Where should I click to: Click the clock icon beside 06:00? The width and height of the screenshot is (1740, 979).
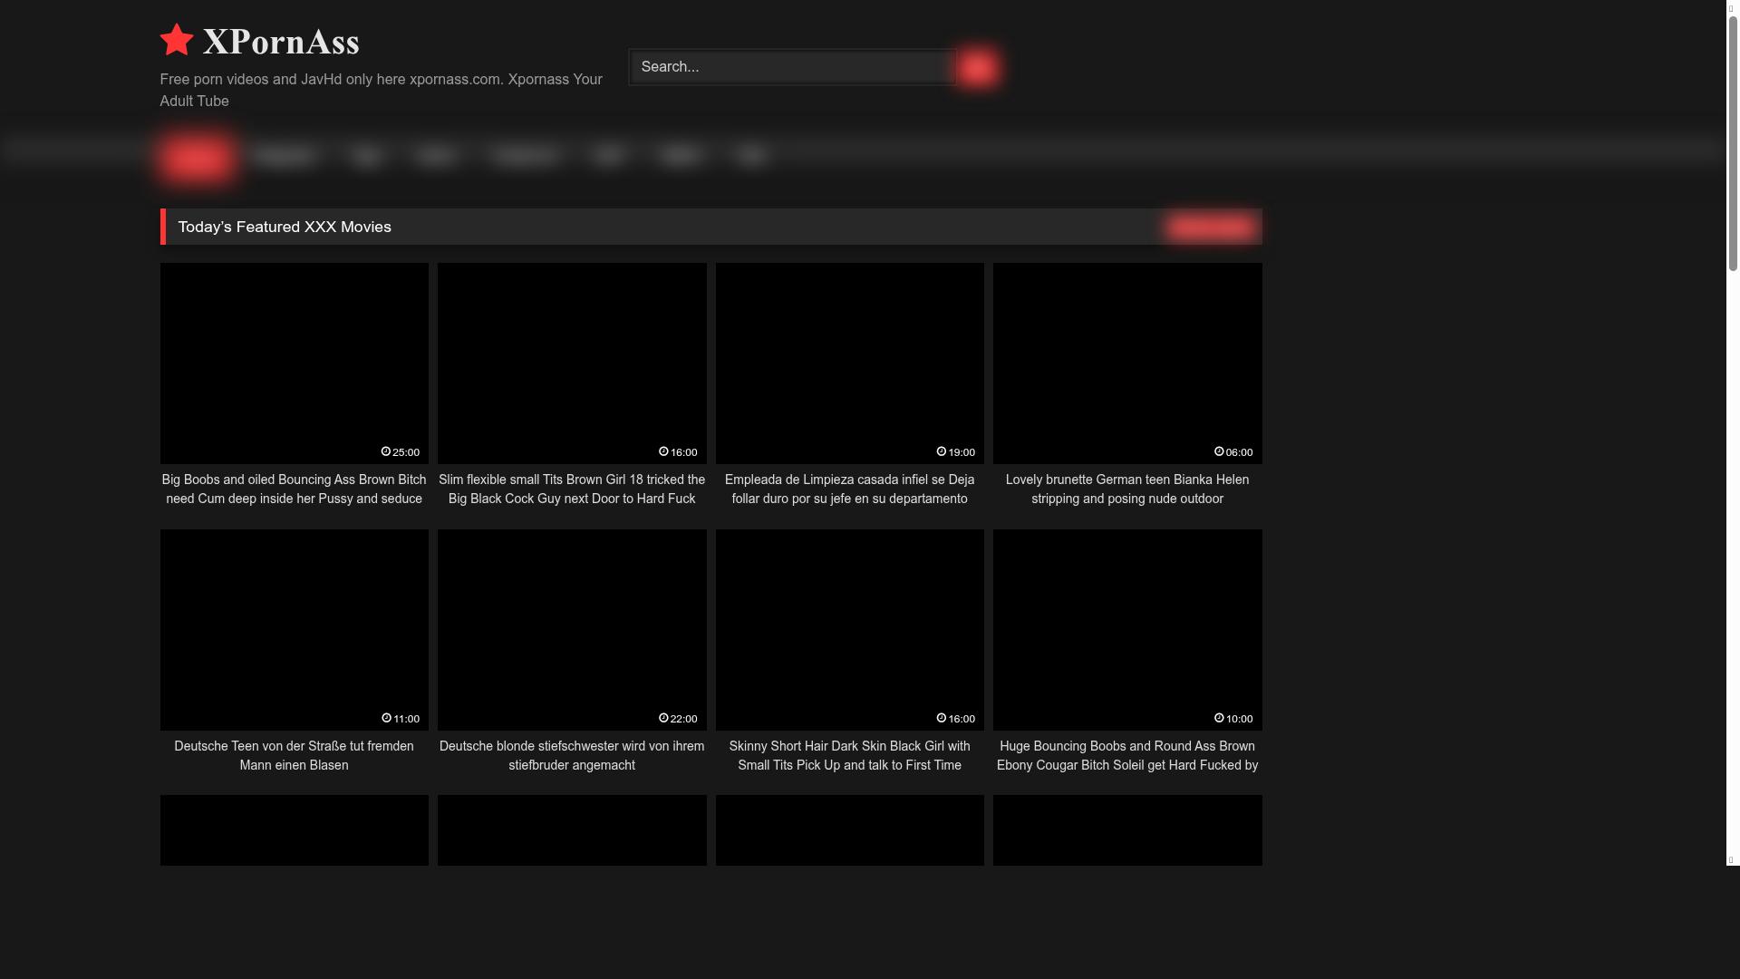pos(1219,451)
